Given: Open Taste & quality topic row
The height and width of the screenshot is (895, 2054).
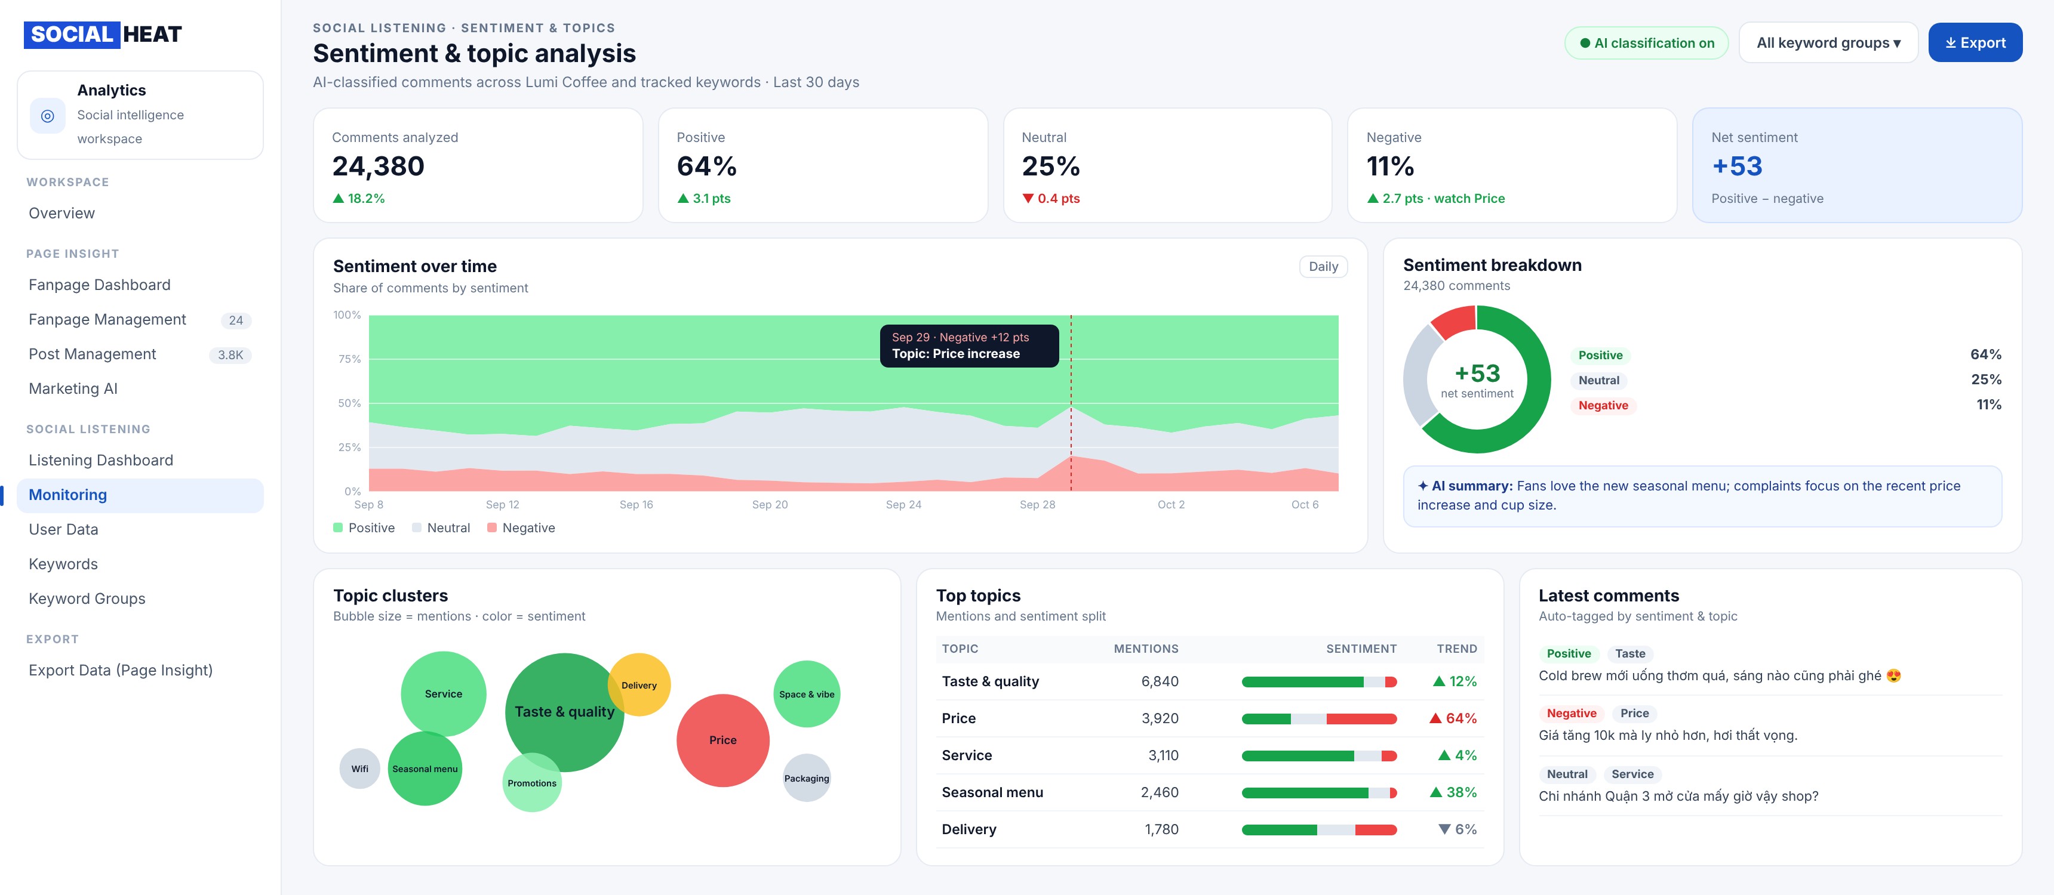Looking at the screenshot, I should (x=1210, y=681).
